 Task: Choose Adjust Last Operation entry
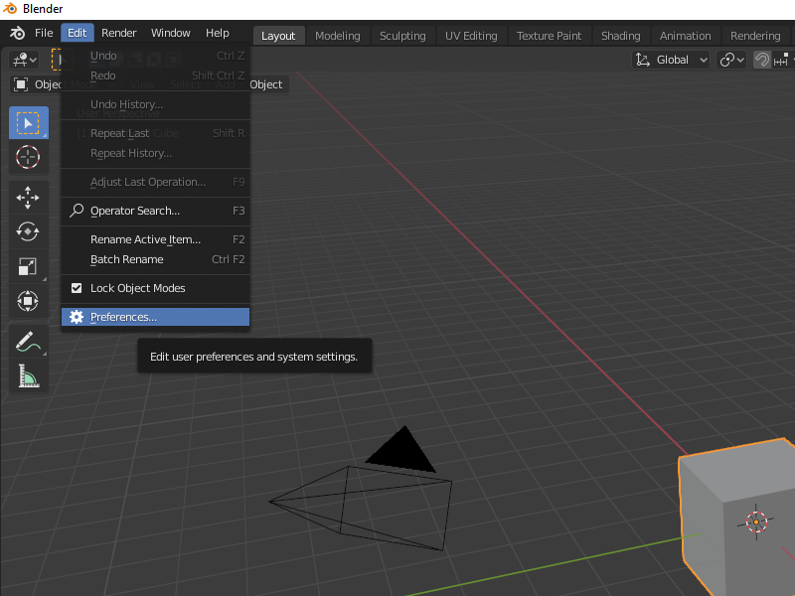(x=155, y=182)
